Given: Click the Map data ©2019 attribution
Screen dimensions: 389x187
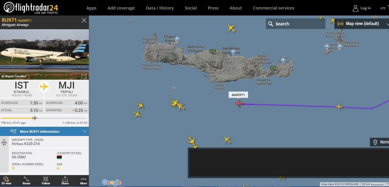Looking at the screenshot, I should (x=340, y=184).
